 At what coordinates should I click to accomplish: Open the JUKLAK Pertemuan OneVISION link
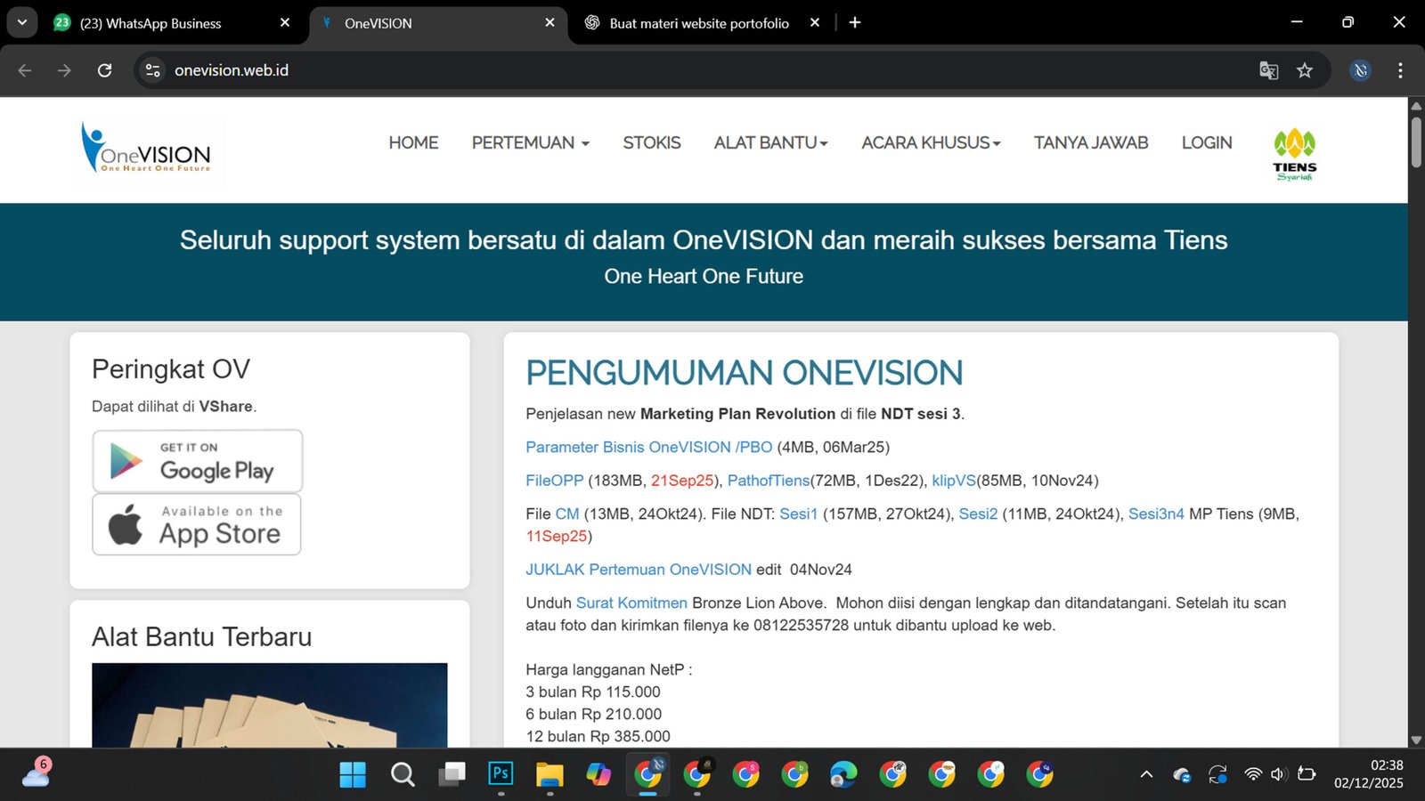[638, 570]
